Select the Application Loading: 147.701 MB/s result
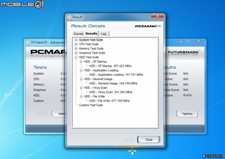This screenshot has width=225, height=159. point(116,75)
